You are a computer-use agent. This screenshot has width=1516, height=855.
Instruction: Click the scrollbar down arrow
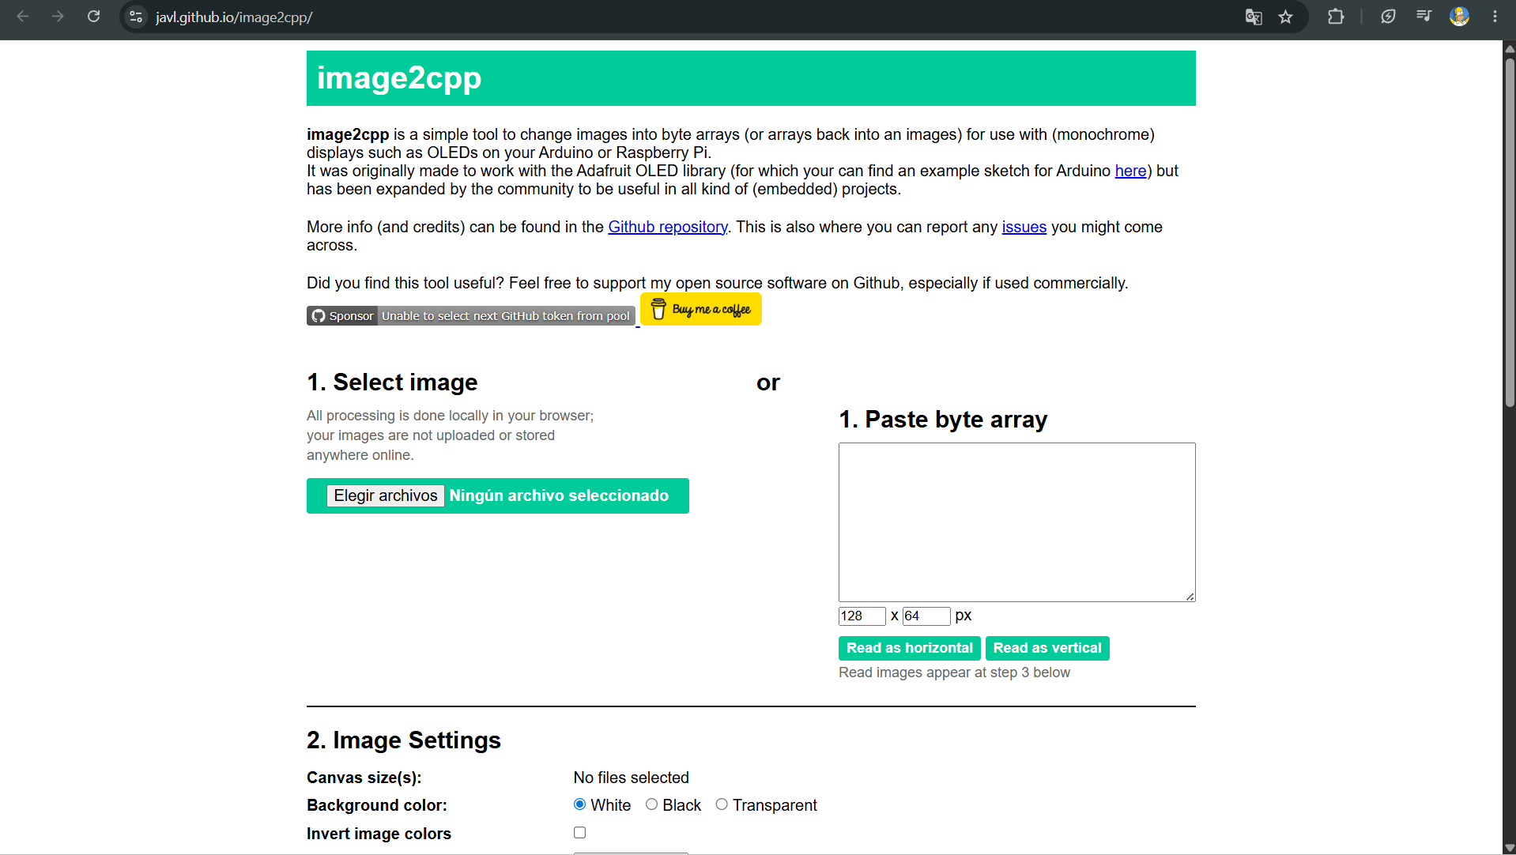pyautogui.click(x=1510, y=848)
